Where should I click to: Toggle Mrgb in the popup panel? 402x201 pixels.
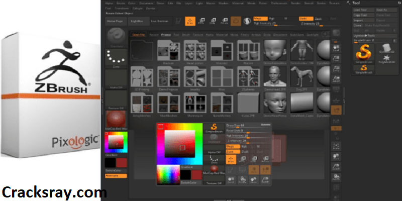(233, 146)
